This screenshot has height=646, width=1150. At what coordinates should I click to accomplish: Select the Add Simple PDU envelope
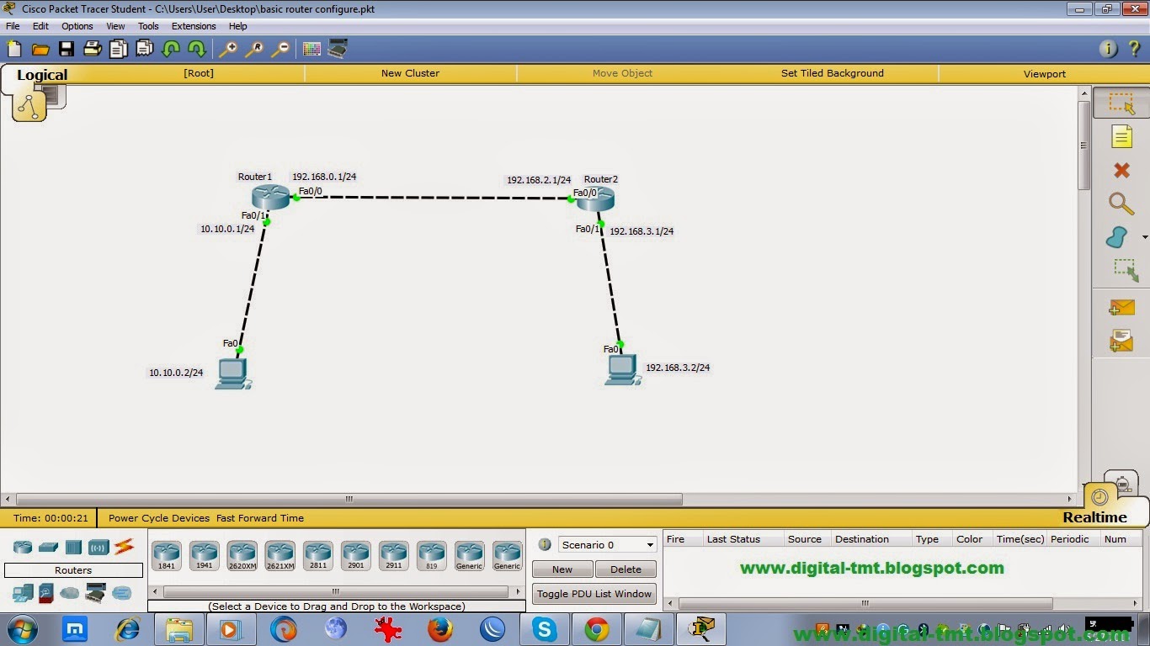pos(1121,308)
